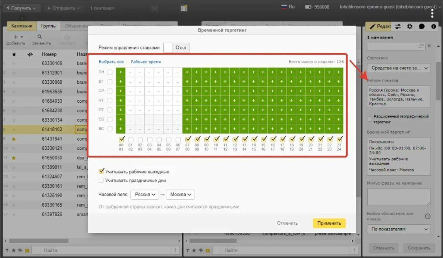Click the Заменить magnifier icon

point(40,37)
